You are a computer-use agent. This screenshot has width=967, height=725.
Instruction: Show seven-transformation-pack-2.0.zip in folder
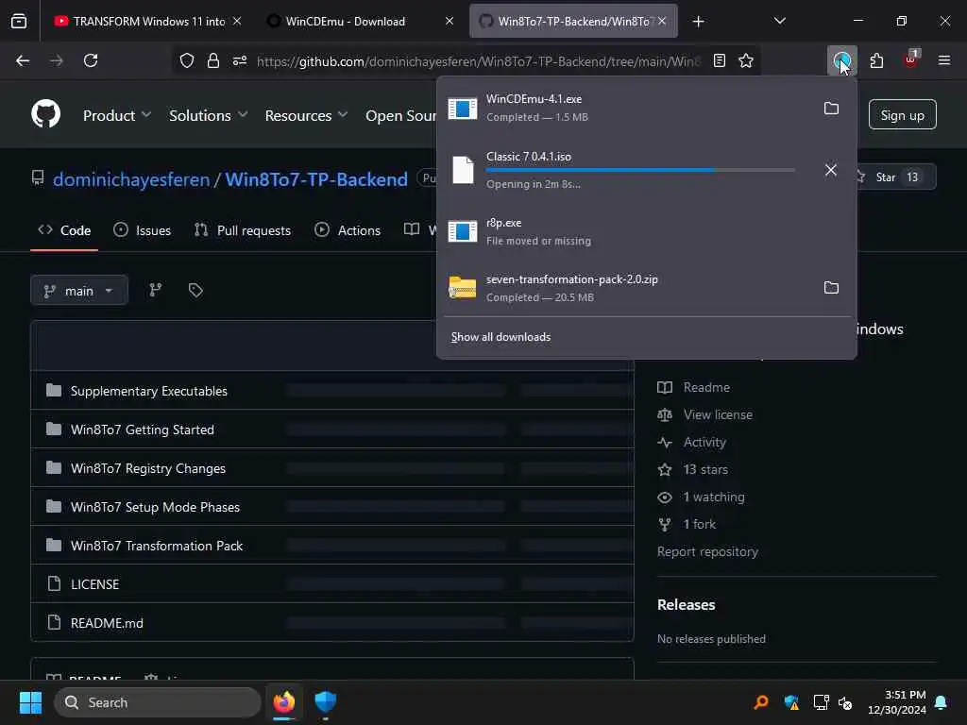831,288
